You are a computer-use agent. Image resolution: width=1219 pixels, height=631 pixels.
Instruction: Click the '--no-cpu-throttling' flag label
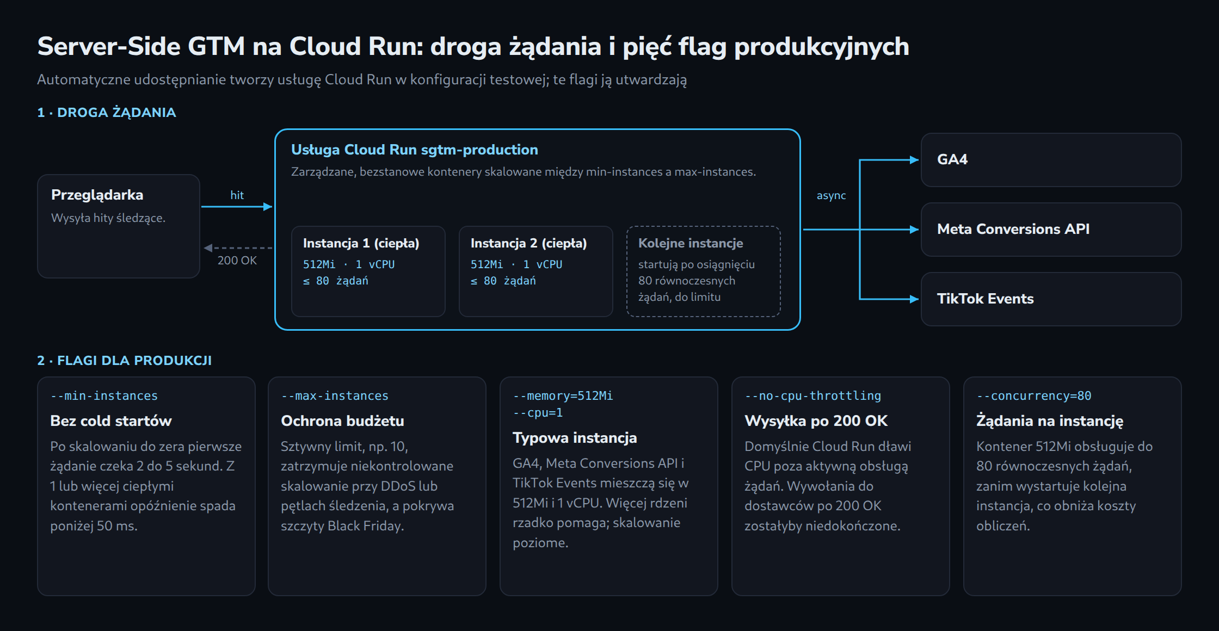coord(813,396)
